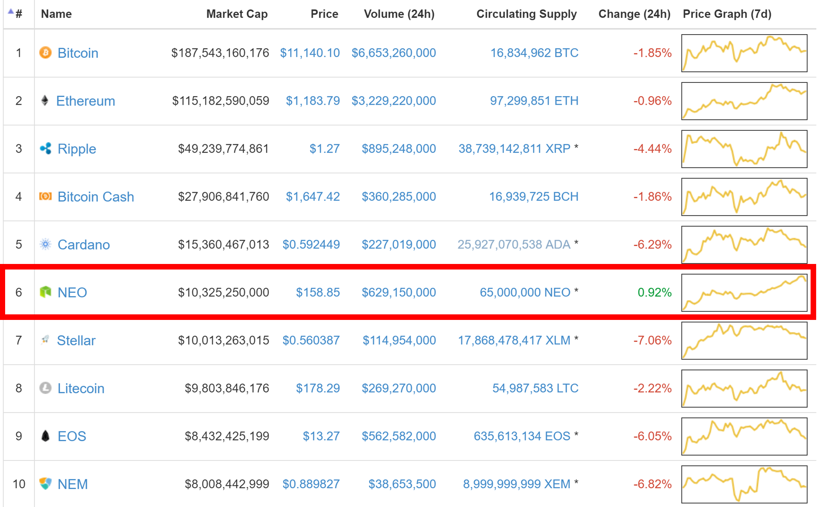Open Bitcoin 7-day price graph thumbnail
817x507 pixels.
tap(744, 53)
